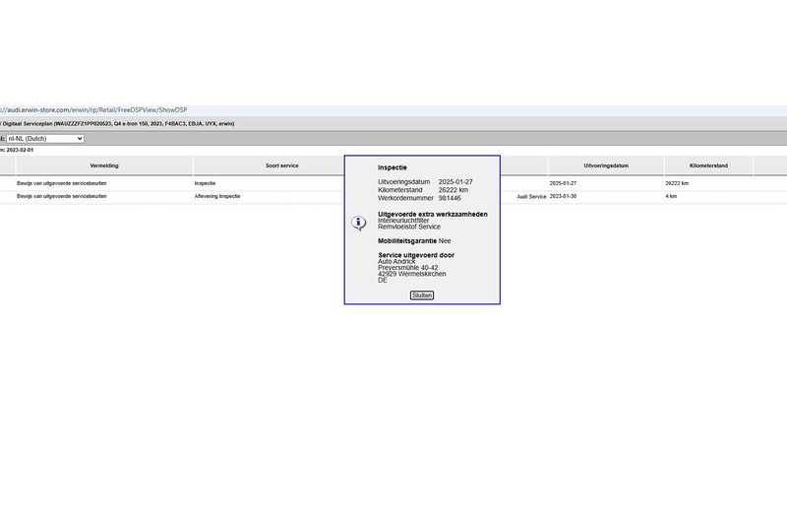Click the 4 km table cell
Image resolution: width=787 pixels, height=525 pixels.
tap(671, 196)
